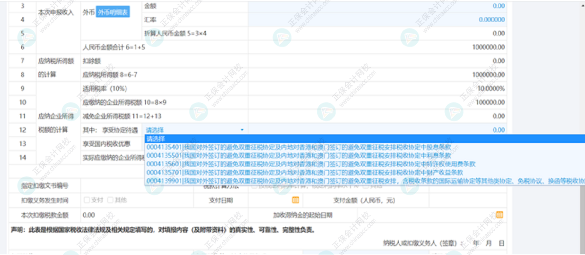Tick the 支付 checkbox

pos(87,200)
